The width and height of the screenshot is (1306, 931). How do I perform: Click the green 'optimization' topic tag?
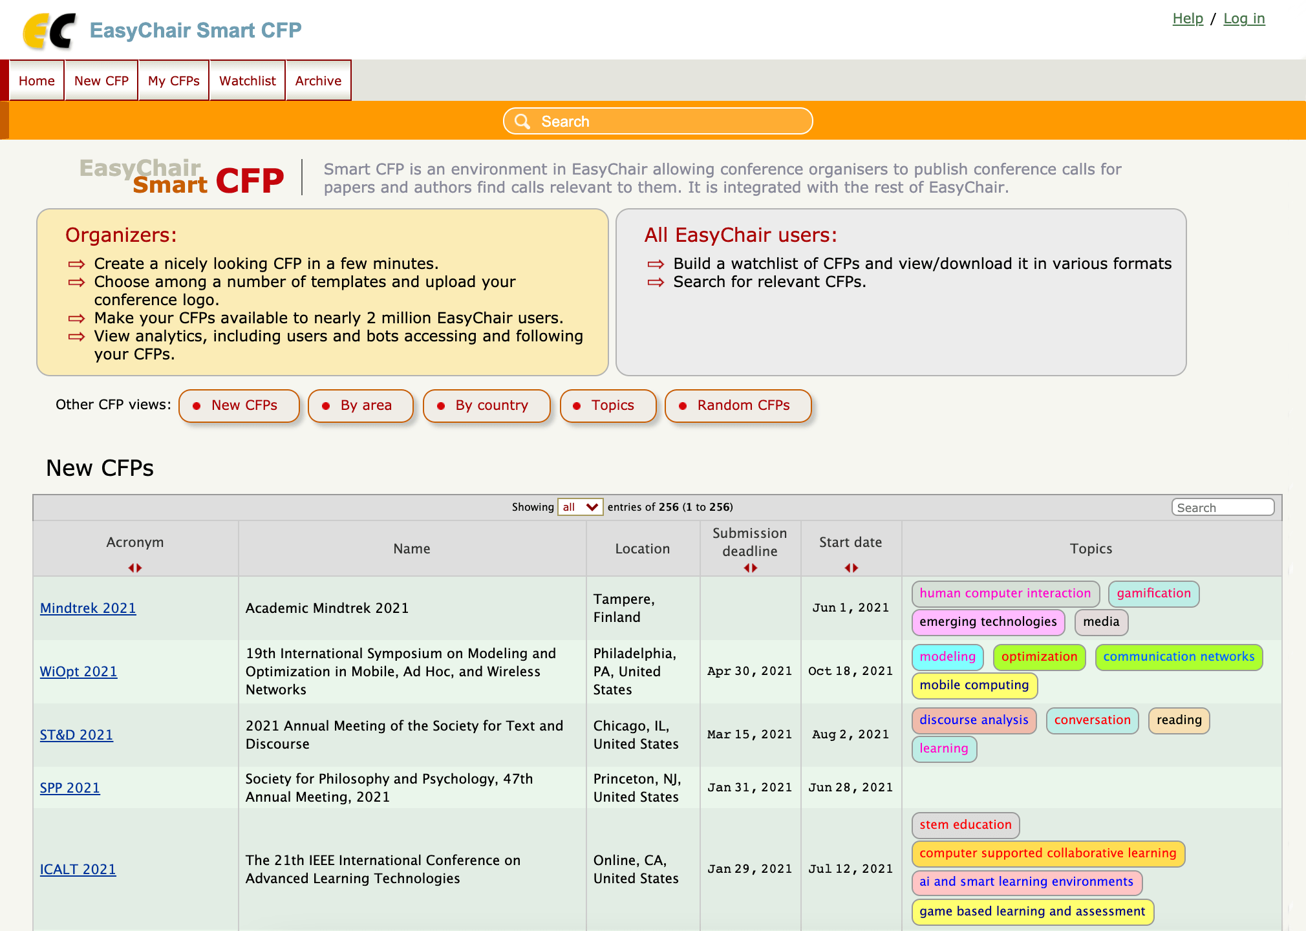(x=1039, y=657)
